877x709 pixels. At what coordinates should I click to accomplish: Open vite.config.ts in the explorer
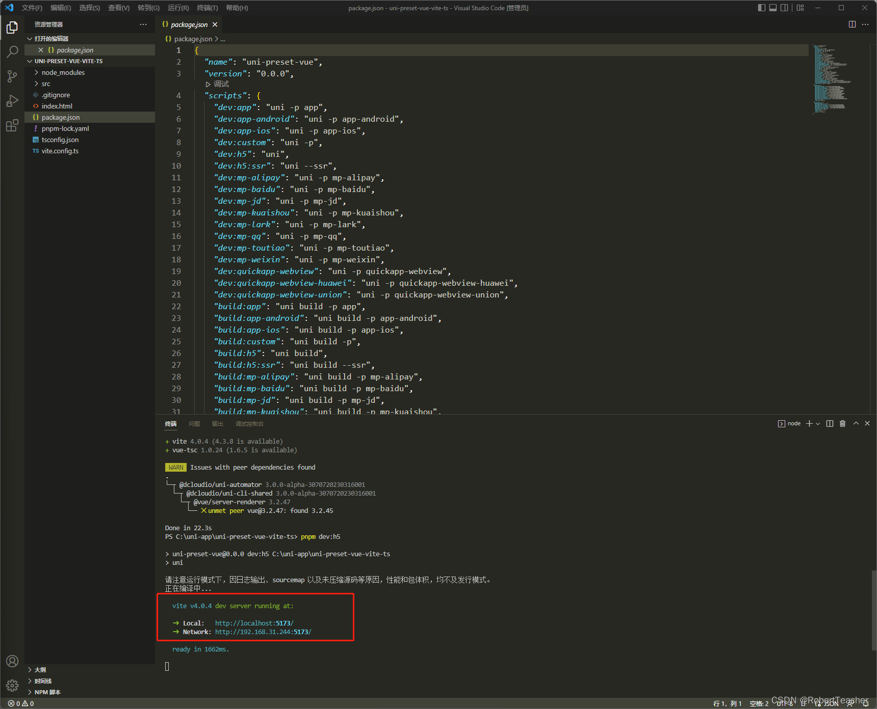pyautogui.click(x=90, y=151)
